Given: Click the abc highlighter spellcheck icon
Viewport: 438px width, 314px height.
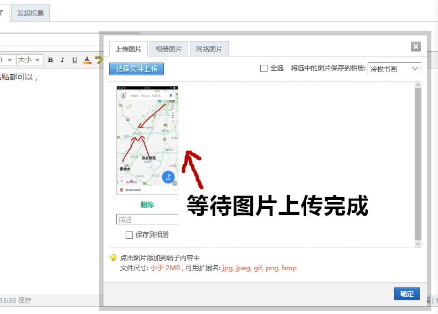Looking at the screenshot, I should tap(99, 59).
